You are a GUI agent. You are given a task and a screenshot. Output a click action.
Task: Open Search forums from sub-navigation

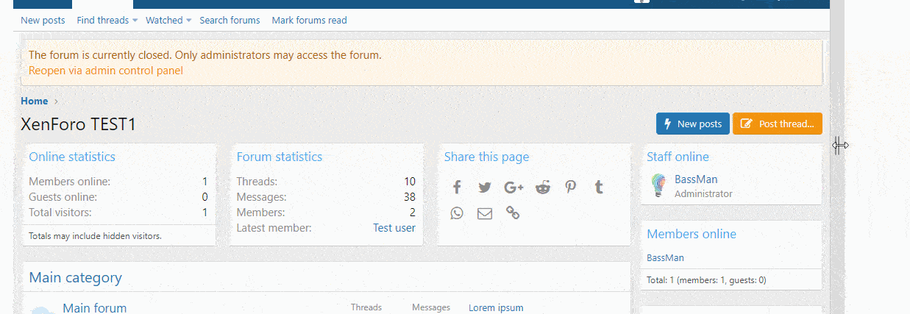tap(230, 21)
